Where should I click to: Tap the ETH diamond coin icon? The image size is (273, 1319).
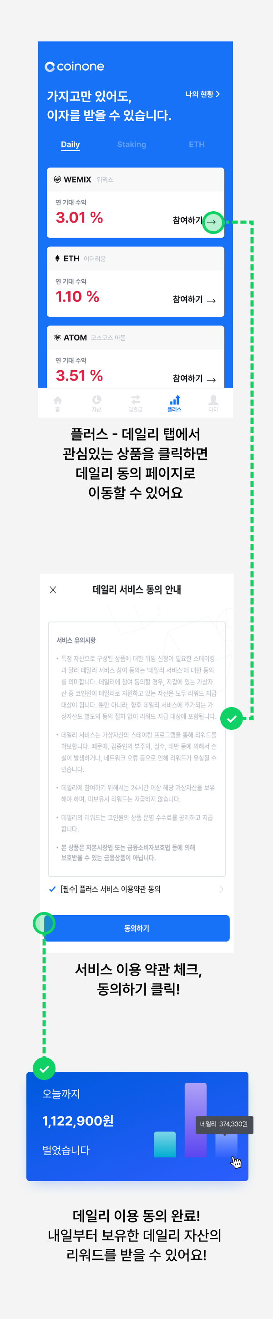click(57, 259)
